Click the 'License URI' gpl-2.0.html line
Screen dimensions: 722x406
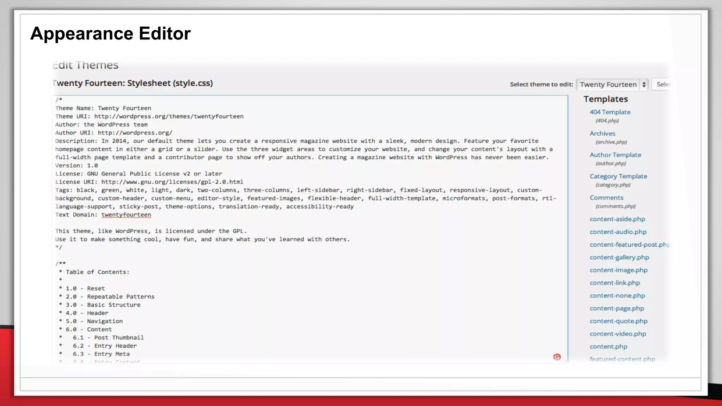point(149,182)
